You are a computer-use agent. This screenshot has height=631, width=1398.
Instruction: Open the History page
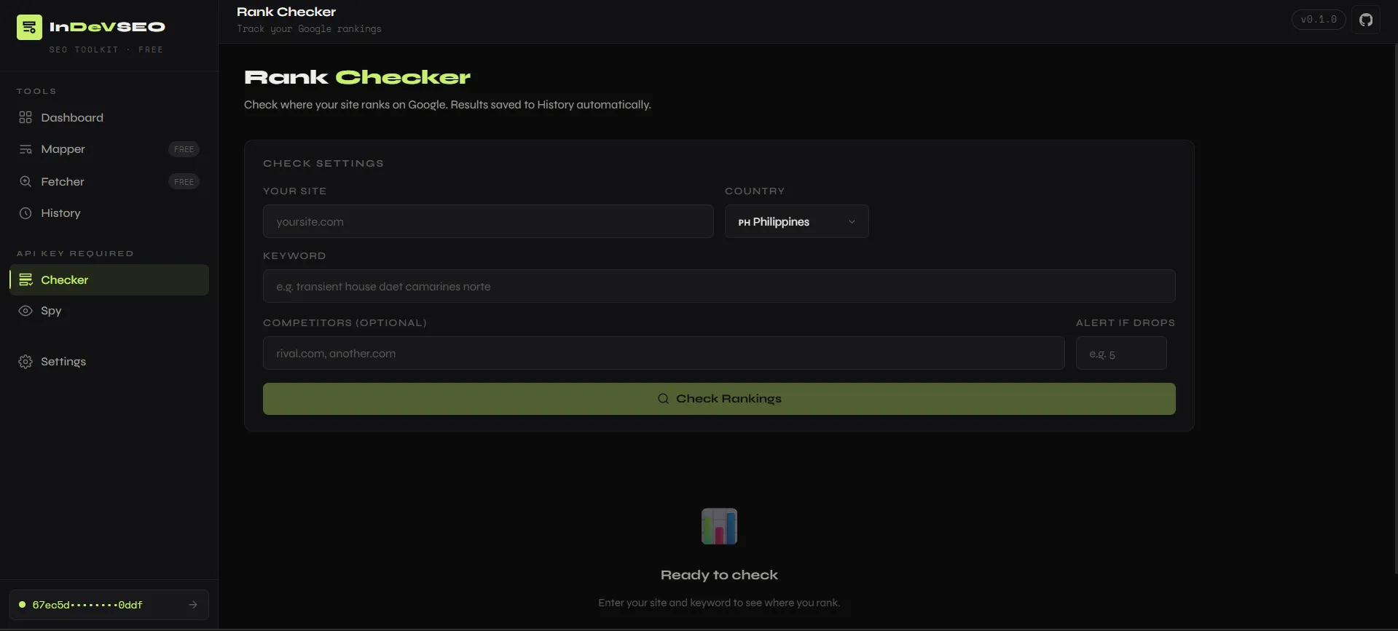109,213
